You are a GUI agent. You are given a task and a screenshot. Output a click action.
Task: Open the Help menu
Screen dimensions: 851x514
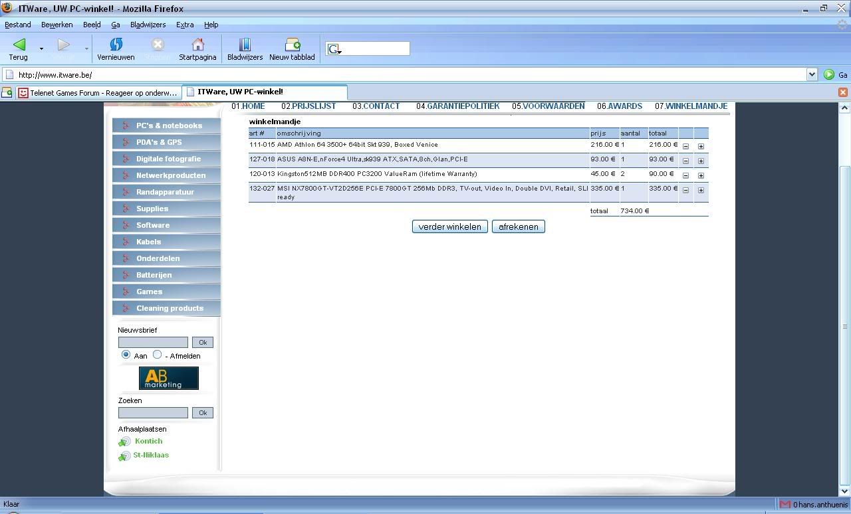[x=211, y=25]
